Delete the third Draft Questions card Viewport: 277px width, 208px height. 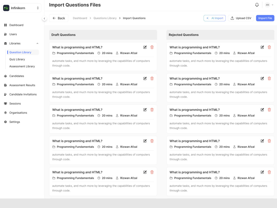point(152,110)
